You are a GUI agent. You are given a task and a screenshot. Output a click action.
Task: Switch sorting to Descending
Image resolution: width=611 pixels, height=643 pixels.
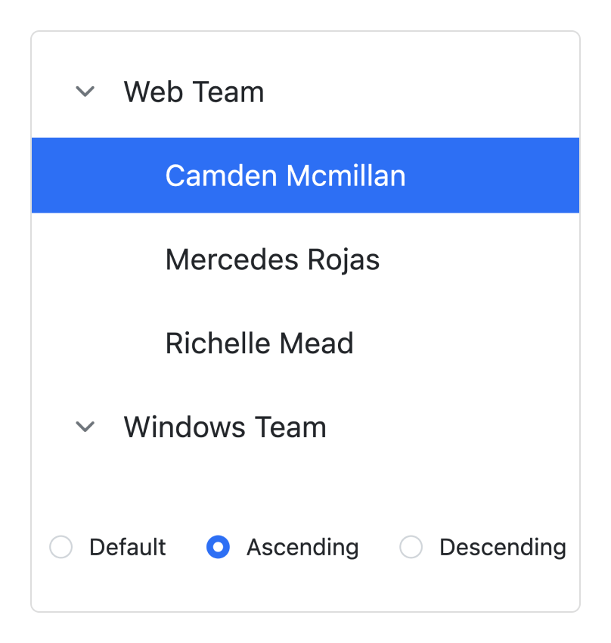[x=411, y=547]
